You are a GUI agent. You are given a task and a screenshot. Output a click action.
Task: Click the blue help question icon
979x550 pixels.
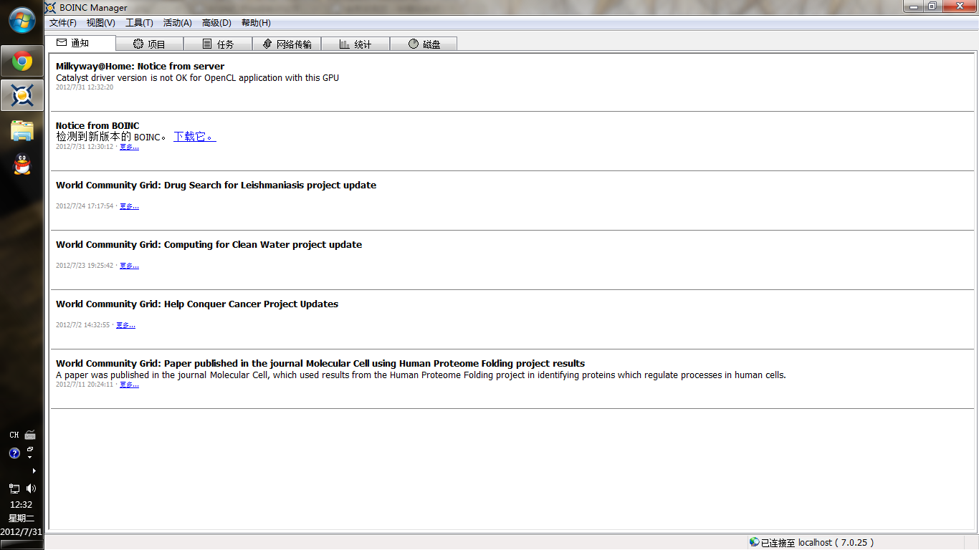14,453
